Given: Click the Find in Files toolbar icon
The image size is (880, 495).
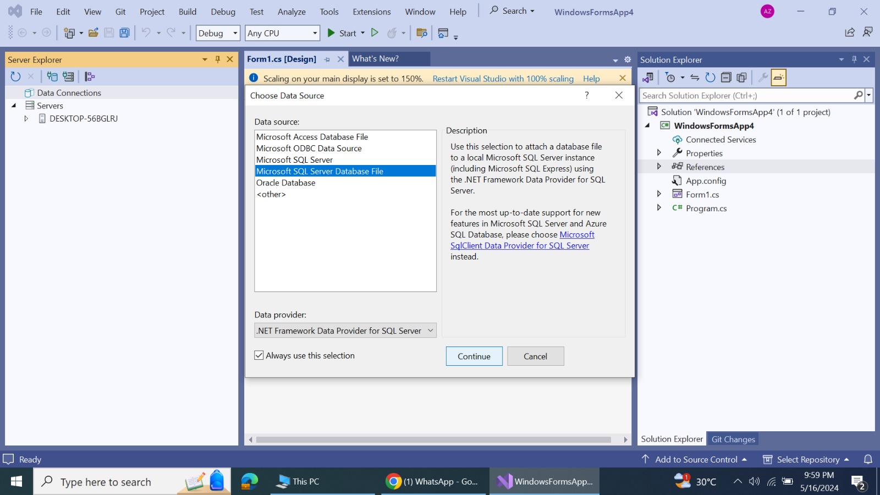Looking at the screenshot, I should click(422, 33).
